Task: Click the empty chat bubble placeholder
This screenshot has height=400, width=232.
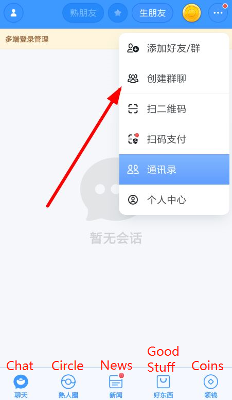Action: point(102,189)
